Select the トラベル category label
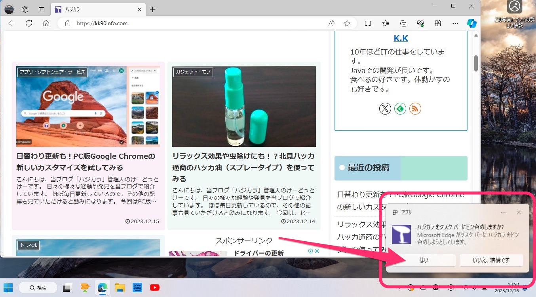 (28, 245)
